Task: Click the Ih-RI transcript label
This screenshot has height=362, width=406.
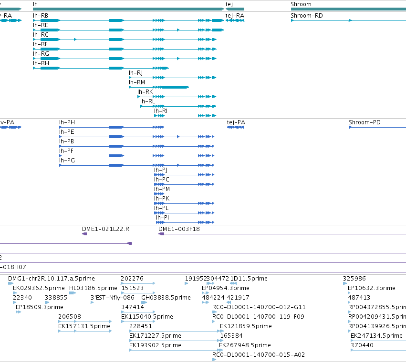Action: pos(161,111)
